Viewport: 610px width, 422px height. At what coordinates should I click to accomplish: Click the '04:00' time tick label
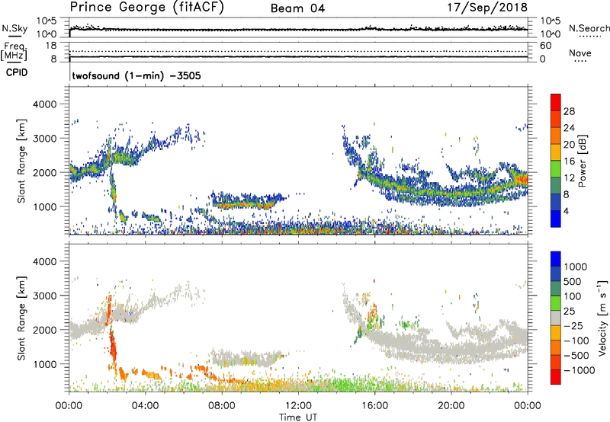145,406
